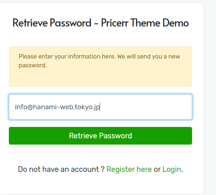Screen dimensions: 216x195
Task: Follow the Login link
Action: (x=172, y=169)
